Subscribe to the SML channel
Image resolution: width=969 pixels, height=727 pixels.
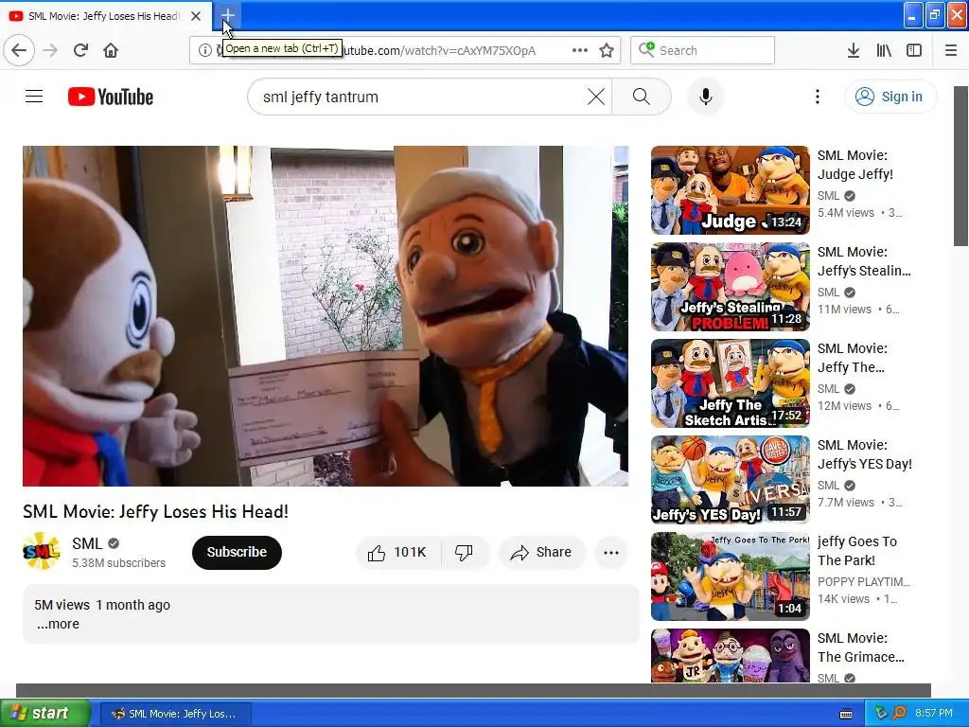point(237,552)
